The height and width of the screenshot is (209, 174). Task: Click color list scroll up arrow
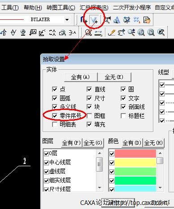[160, 153]
